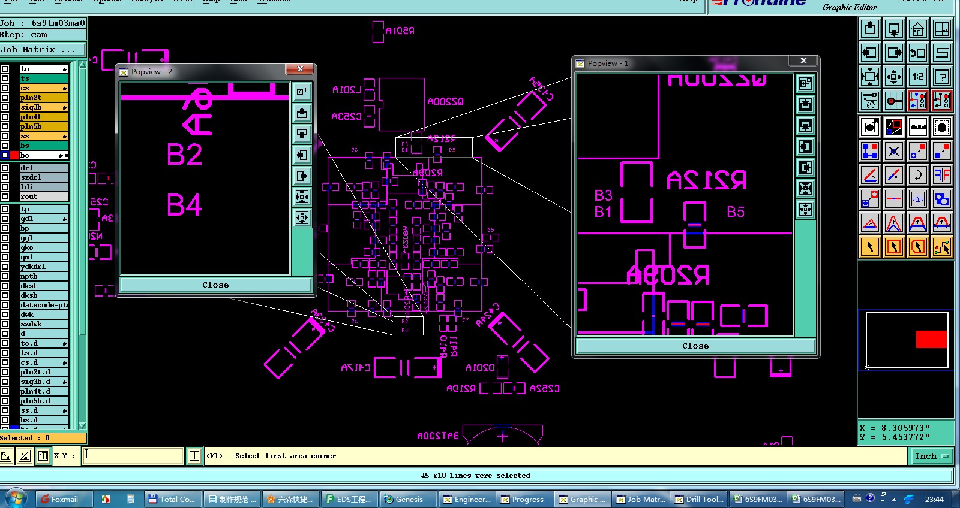
Task: Switch to Job Matr... taskbar window
Action: pos(641,499)
